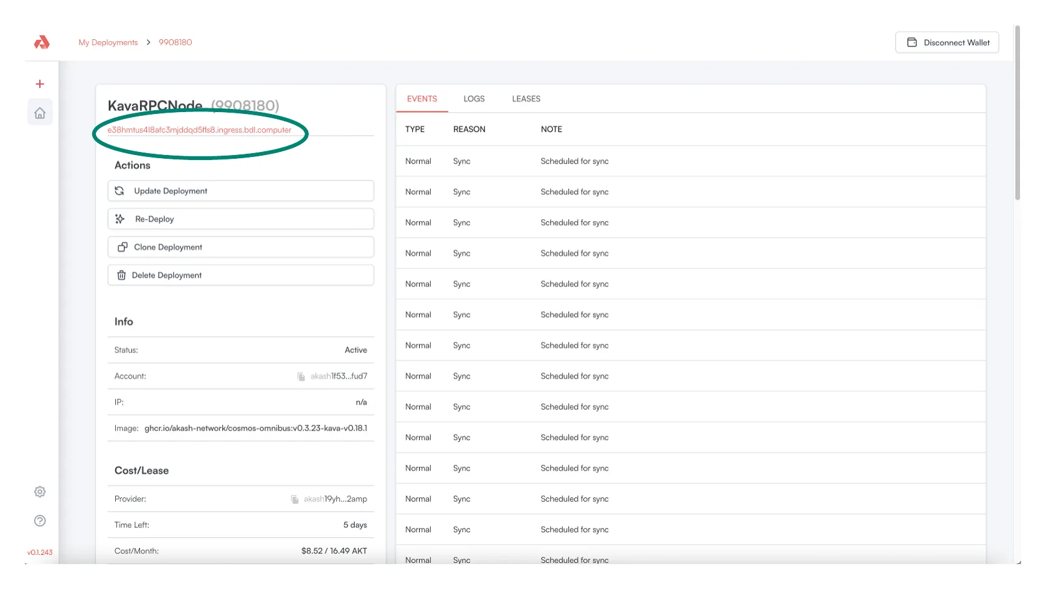The image size is (1046, 589).
Task: Click the help question mark icon
Action: coord(40,521)
